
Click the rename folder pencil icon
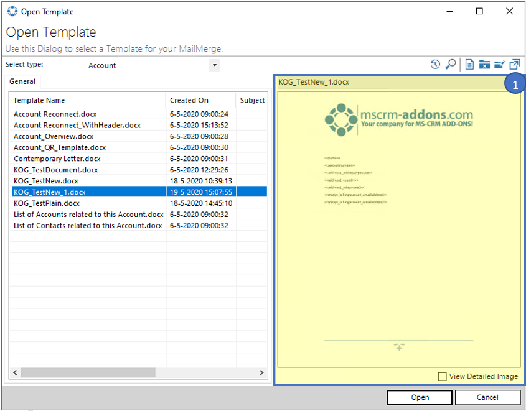(499, 64)
